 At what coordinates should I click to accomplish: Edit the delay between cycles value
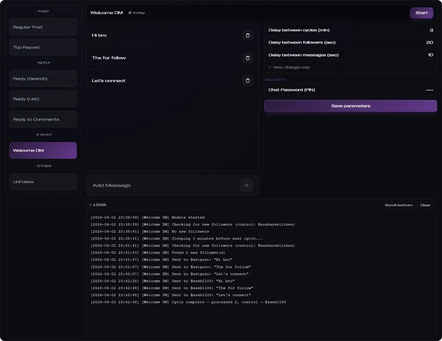click(x=394, y=30)
